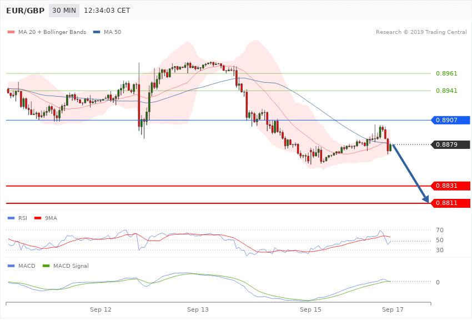Screen dimensions: 472x320
Task: Click the Sep 13 date axis label
Action: [198, 309]
